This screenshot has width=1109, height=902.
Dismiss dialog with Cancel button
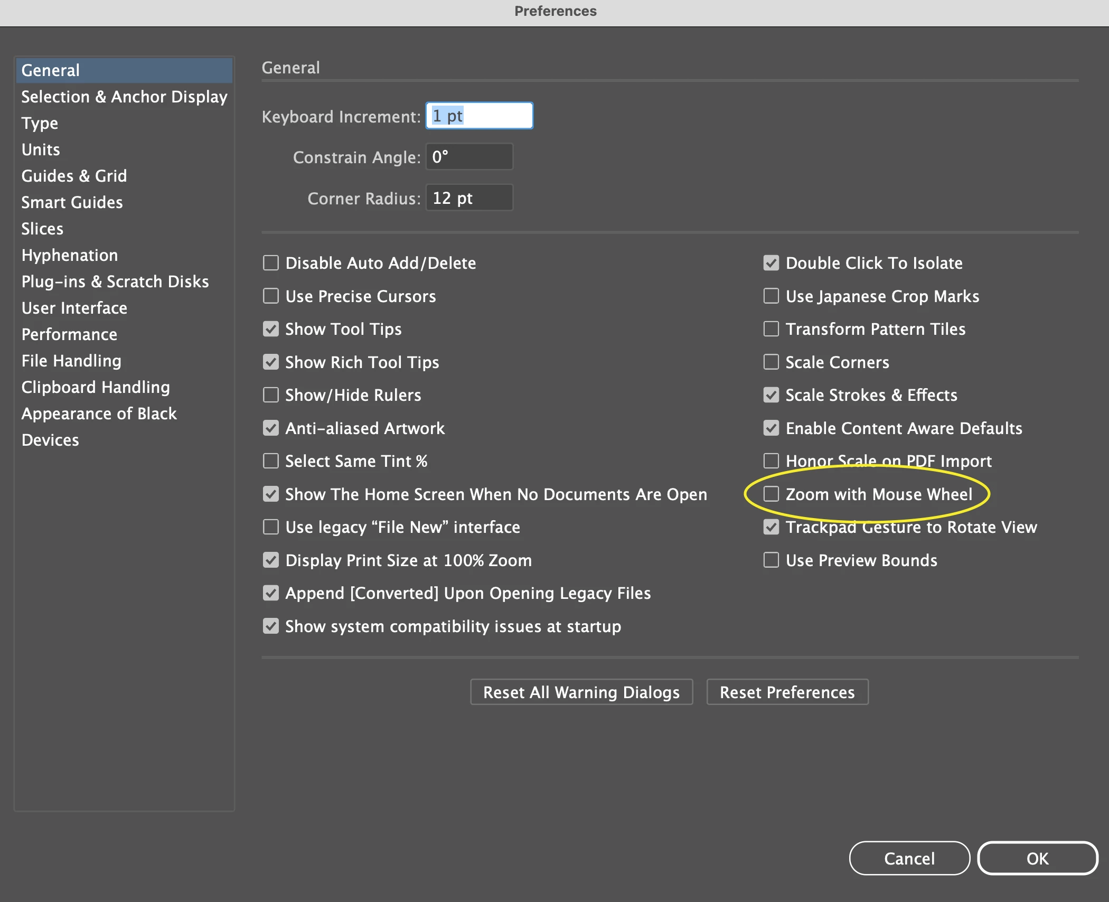(x=909, y=858)
